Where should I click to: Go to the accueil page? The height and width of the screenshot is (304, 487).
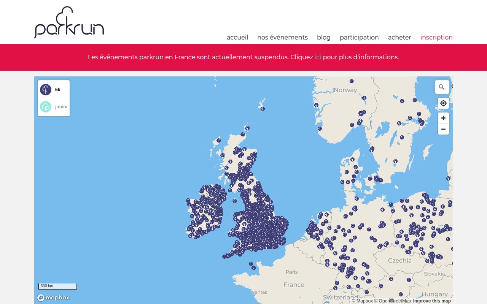click(237, 37)
